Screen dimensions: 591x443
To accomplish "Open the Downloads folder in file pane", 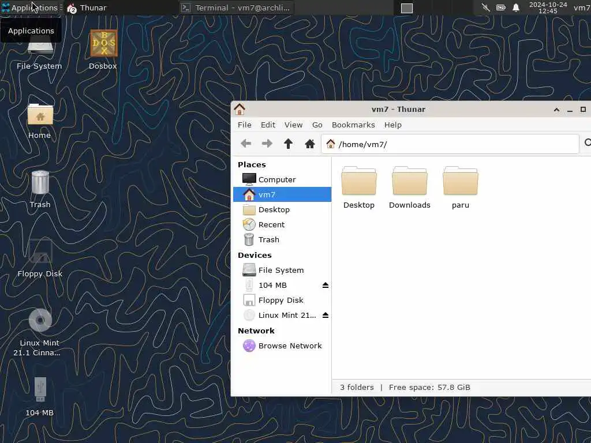I will click(410, 187).
